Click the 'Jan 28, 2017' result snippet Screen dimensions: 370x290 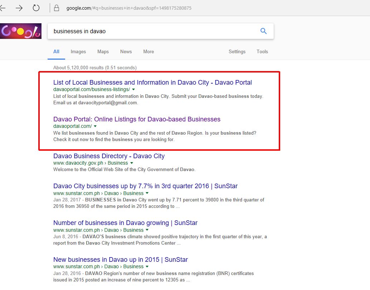coord(159,203)
